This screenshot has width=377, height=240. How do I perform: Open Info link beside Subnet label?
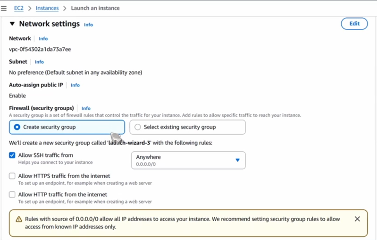coord(39,62)
